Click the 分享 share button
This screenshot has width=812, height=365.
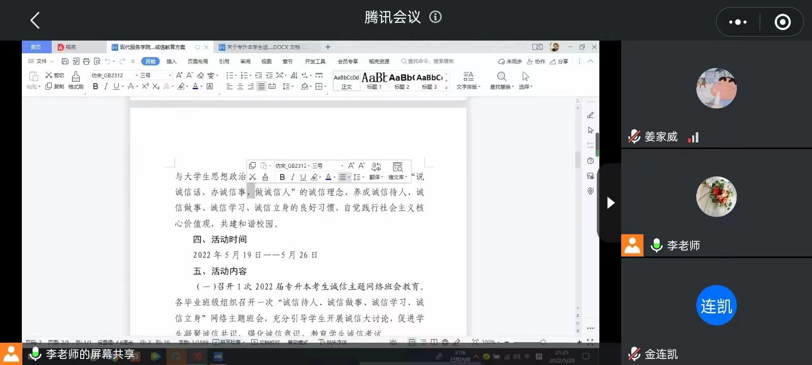coord(559,61)
